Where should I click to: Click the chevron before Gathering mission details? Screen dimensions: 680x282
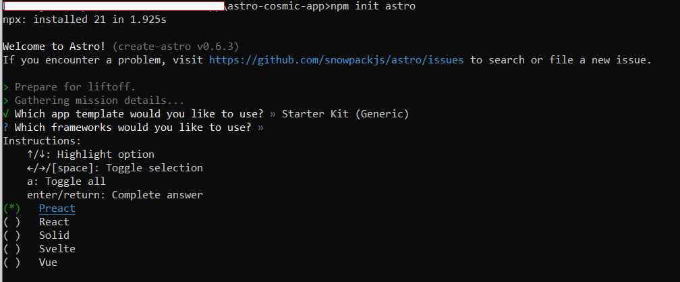[x=5, y=101]
